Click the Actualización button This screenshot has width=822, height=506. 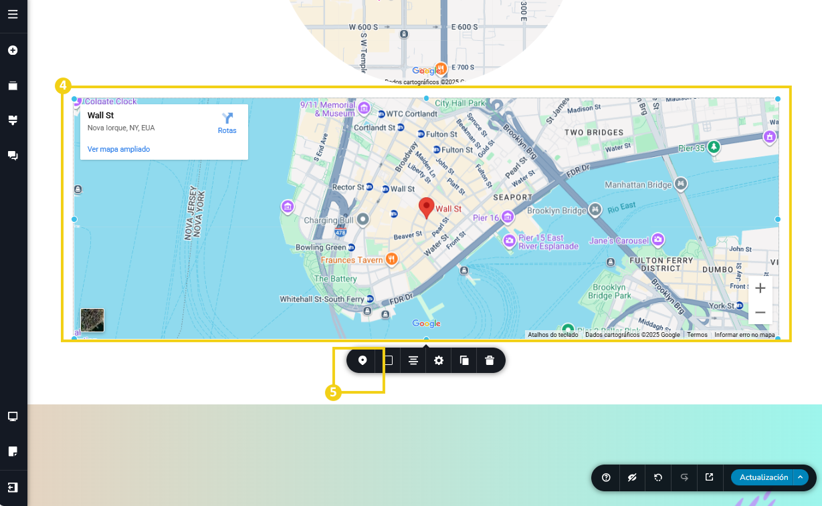pyautogui.click(x=763, y=477)
